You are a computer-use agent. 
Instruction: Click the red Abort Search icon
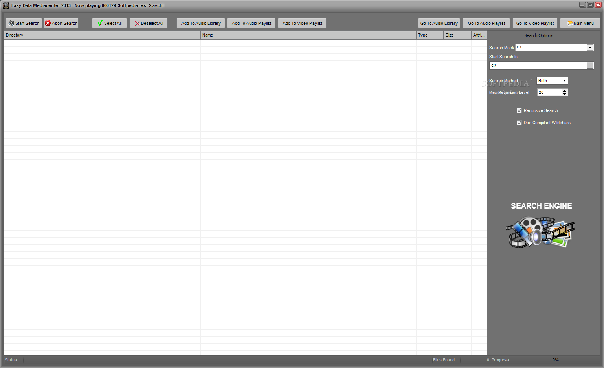(x=48, y=23)
